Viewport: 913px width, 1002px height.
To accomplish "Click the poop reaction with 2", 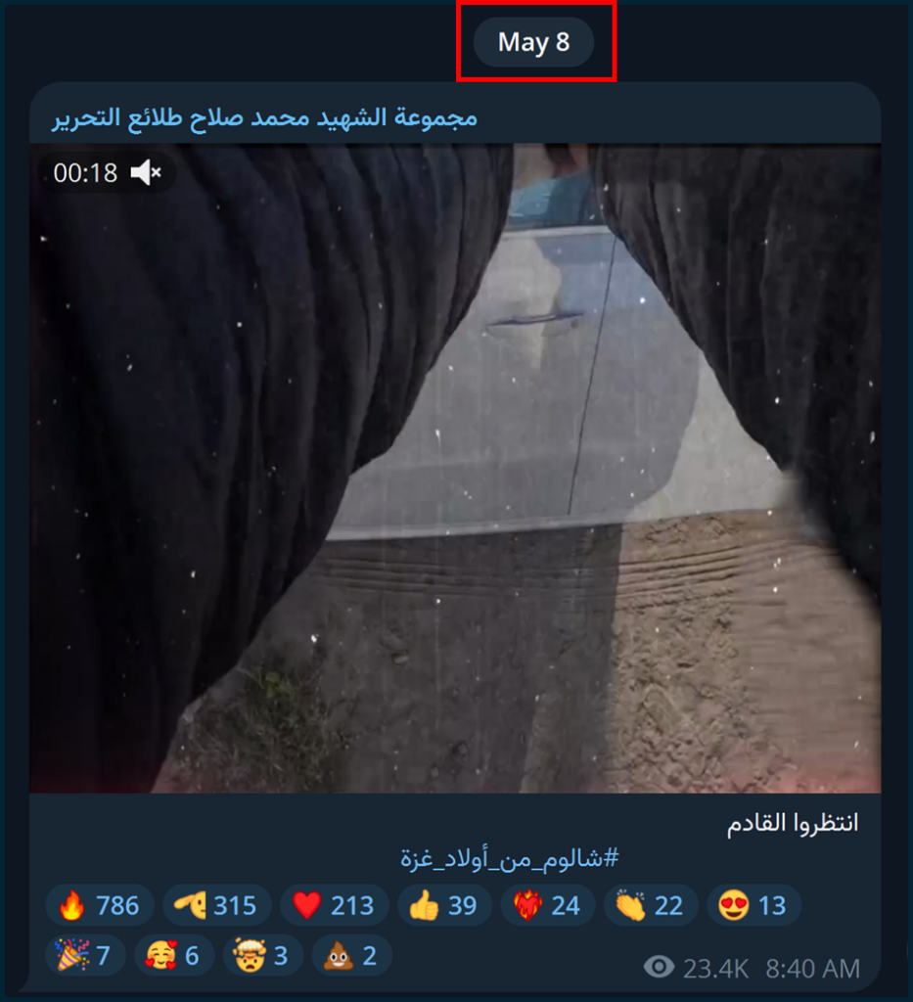I will tap(351, 956).
